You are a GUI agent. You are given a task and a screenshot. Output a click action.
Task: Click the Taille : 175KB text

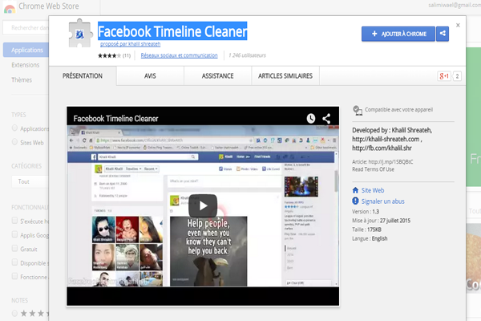366,230
